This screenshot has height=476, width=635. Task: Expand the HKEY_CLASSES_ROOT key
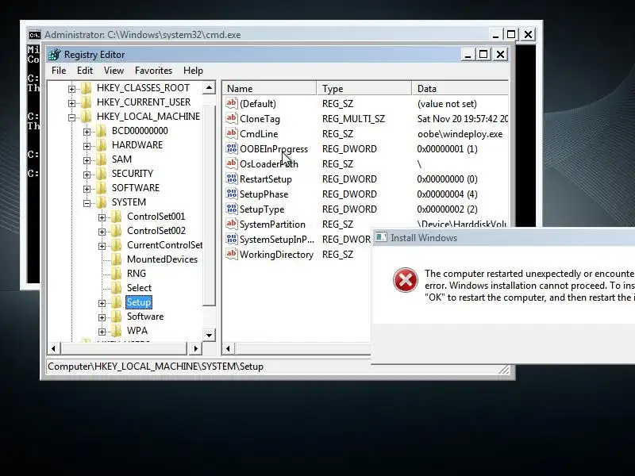pyautogui.click(x=71, y=89)
